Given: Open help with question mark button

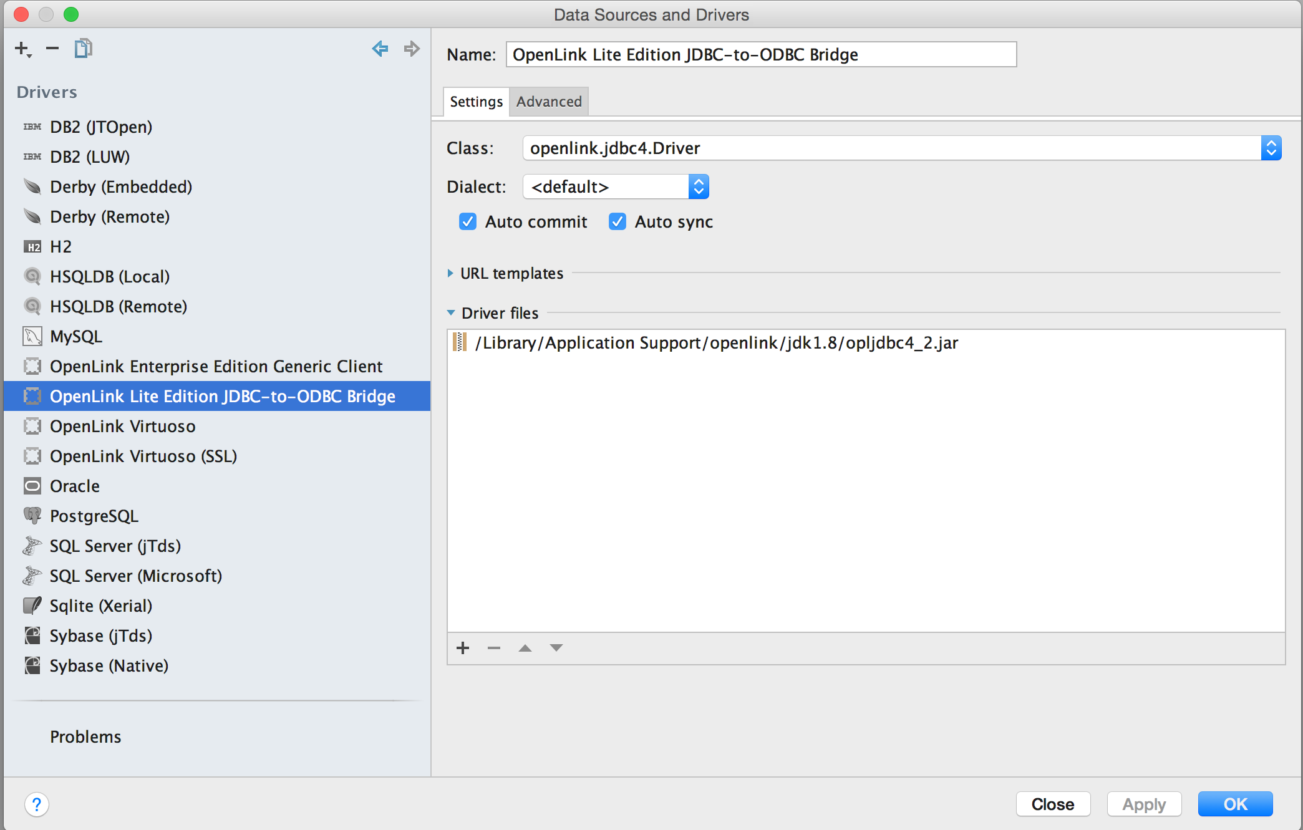Looking at the screenshot, I should [37, 804].
